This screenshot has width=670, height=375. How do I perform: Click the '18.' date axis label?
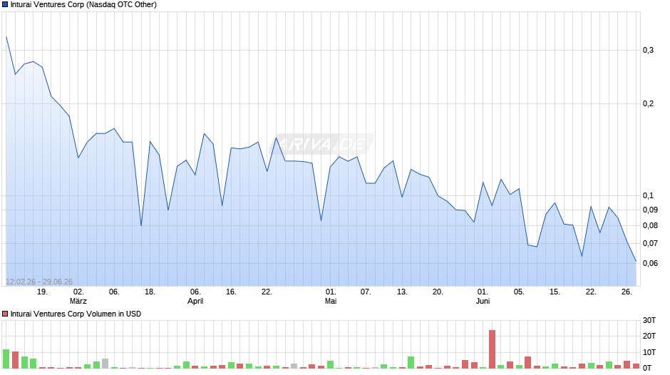(x=150, y=292)
